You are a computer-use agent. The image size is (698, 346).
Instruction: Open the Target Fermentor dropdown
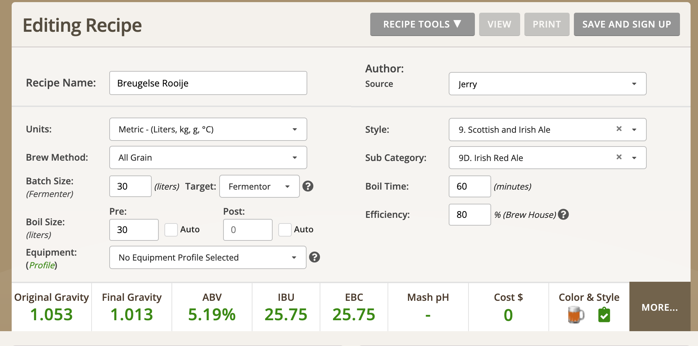(x=259, y=186)
